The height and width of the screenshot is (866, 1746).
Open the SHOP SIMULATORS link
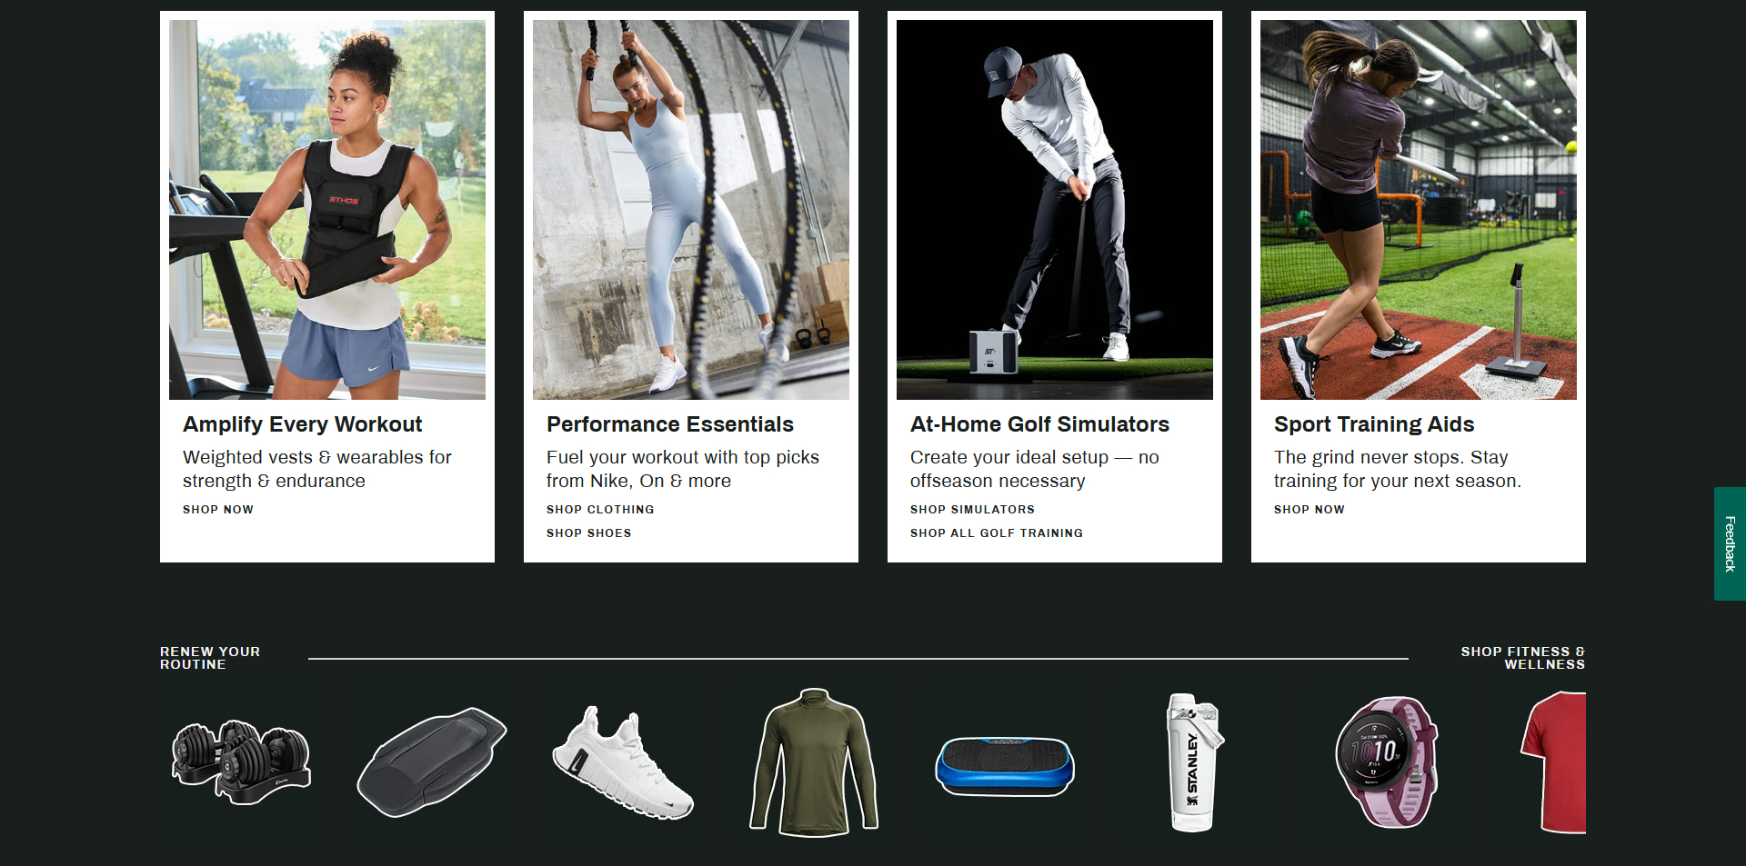972,510
